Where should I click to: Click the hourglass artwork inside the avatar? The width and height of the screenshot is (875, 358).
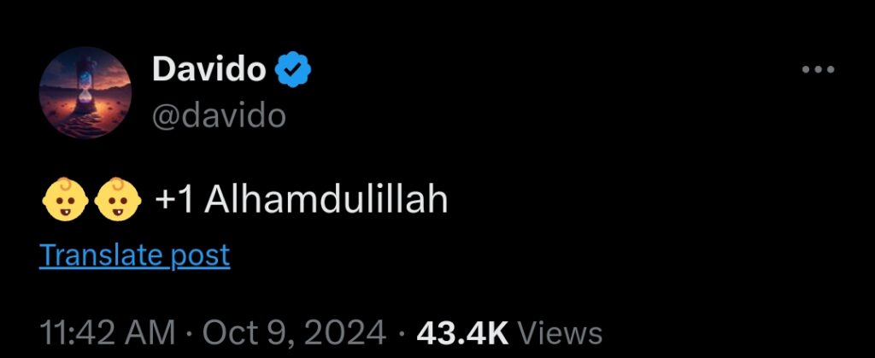click(x=85, y=81)
